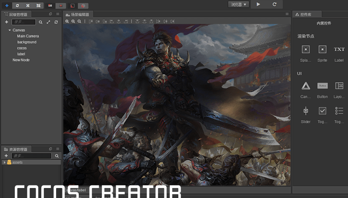Click the hierarchy search type icon

pos(40,22)
